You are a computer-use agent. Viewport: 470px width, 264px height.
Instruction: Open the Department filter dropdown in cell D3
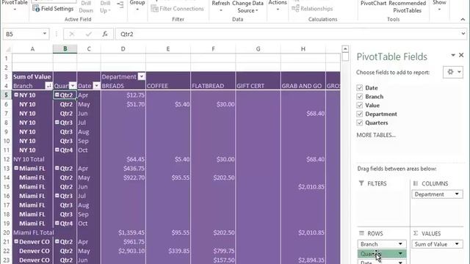point(141,76)
